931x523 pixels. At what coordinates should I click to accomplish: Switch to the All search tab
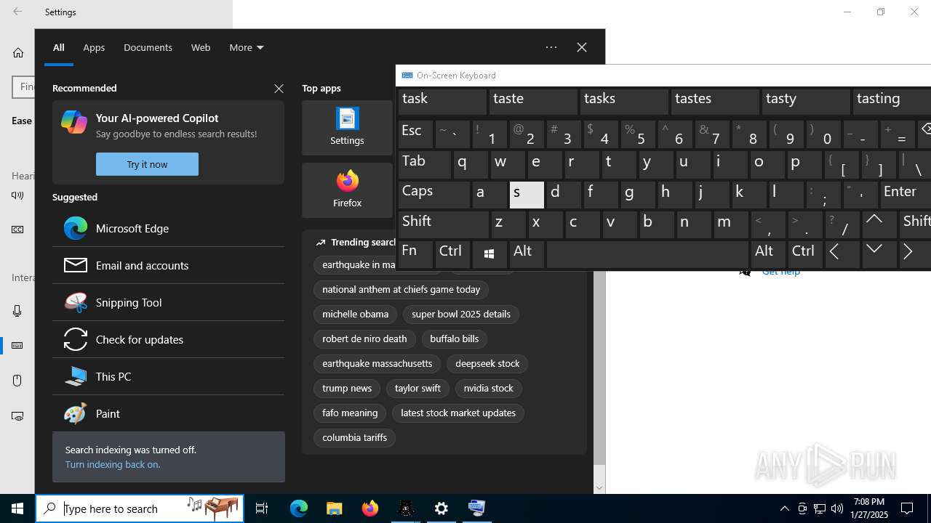[59, 47]
